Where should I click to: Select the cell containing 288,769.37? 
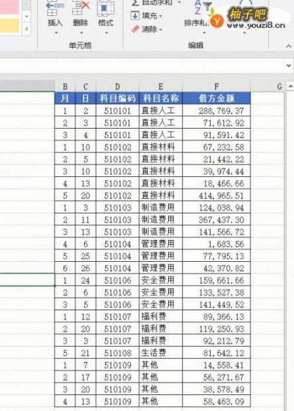[x=217, y=111]
